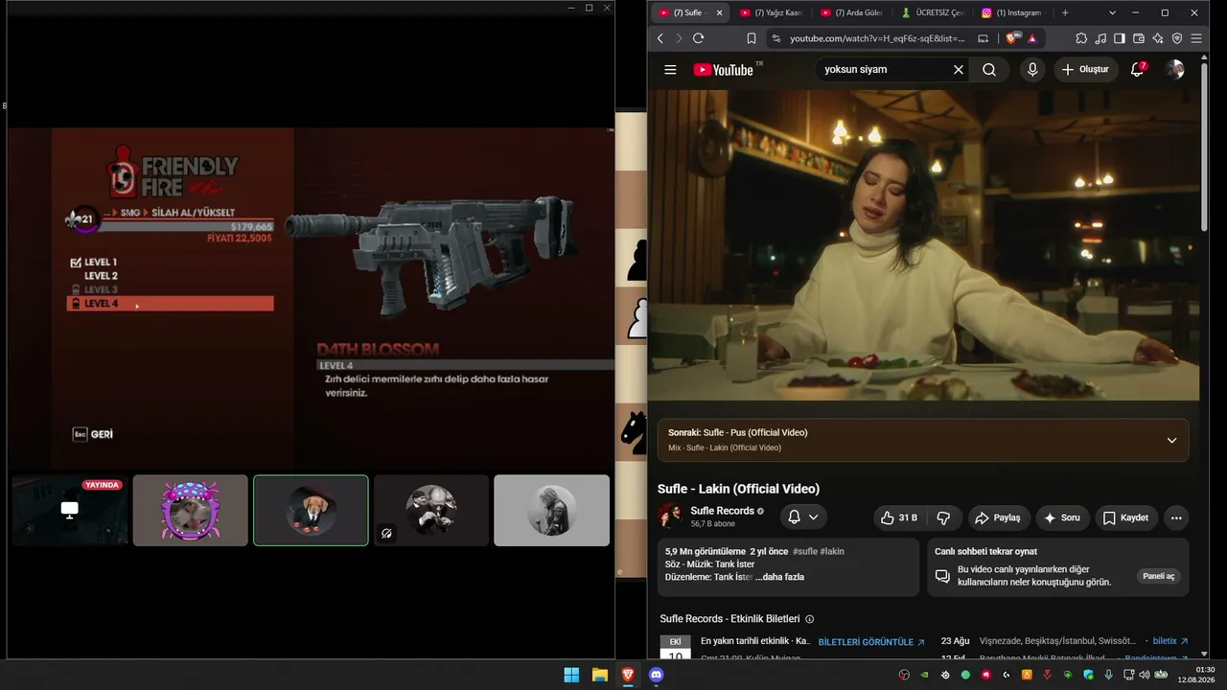
Task: Open Brave Rewards triangle icon
Action: pyautogui.click(x=1032, y=38)
